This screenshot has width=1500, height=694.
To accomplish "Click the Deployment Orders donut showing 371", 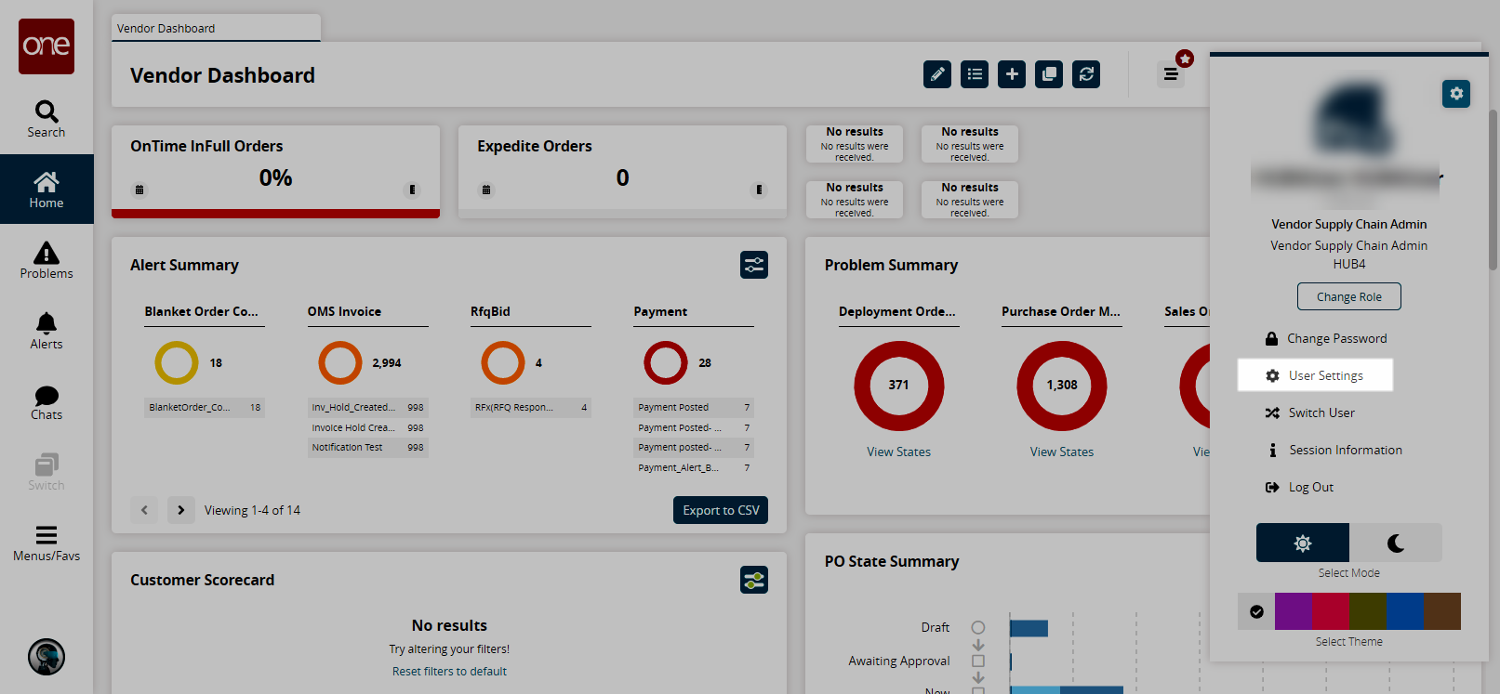I will click(899, 386).
